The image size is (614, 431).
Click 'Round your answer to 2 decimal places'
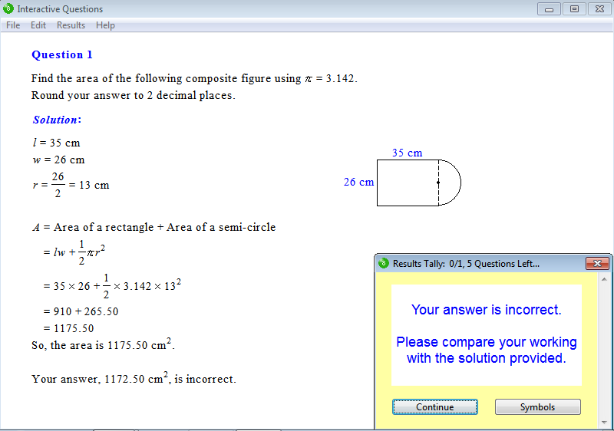click(133, 95)
